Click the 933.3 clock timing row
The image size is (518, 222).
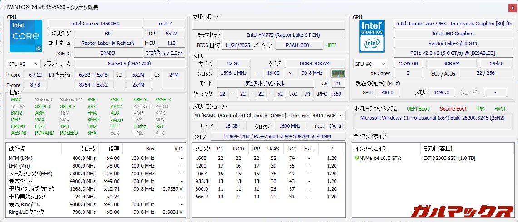tap(269, 181)
